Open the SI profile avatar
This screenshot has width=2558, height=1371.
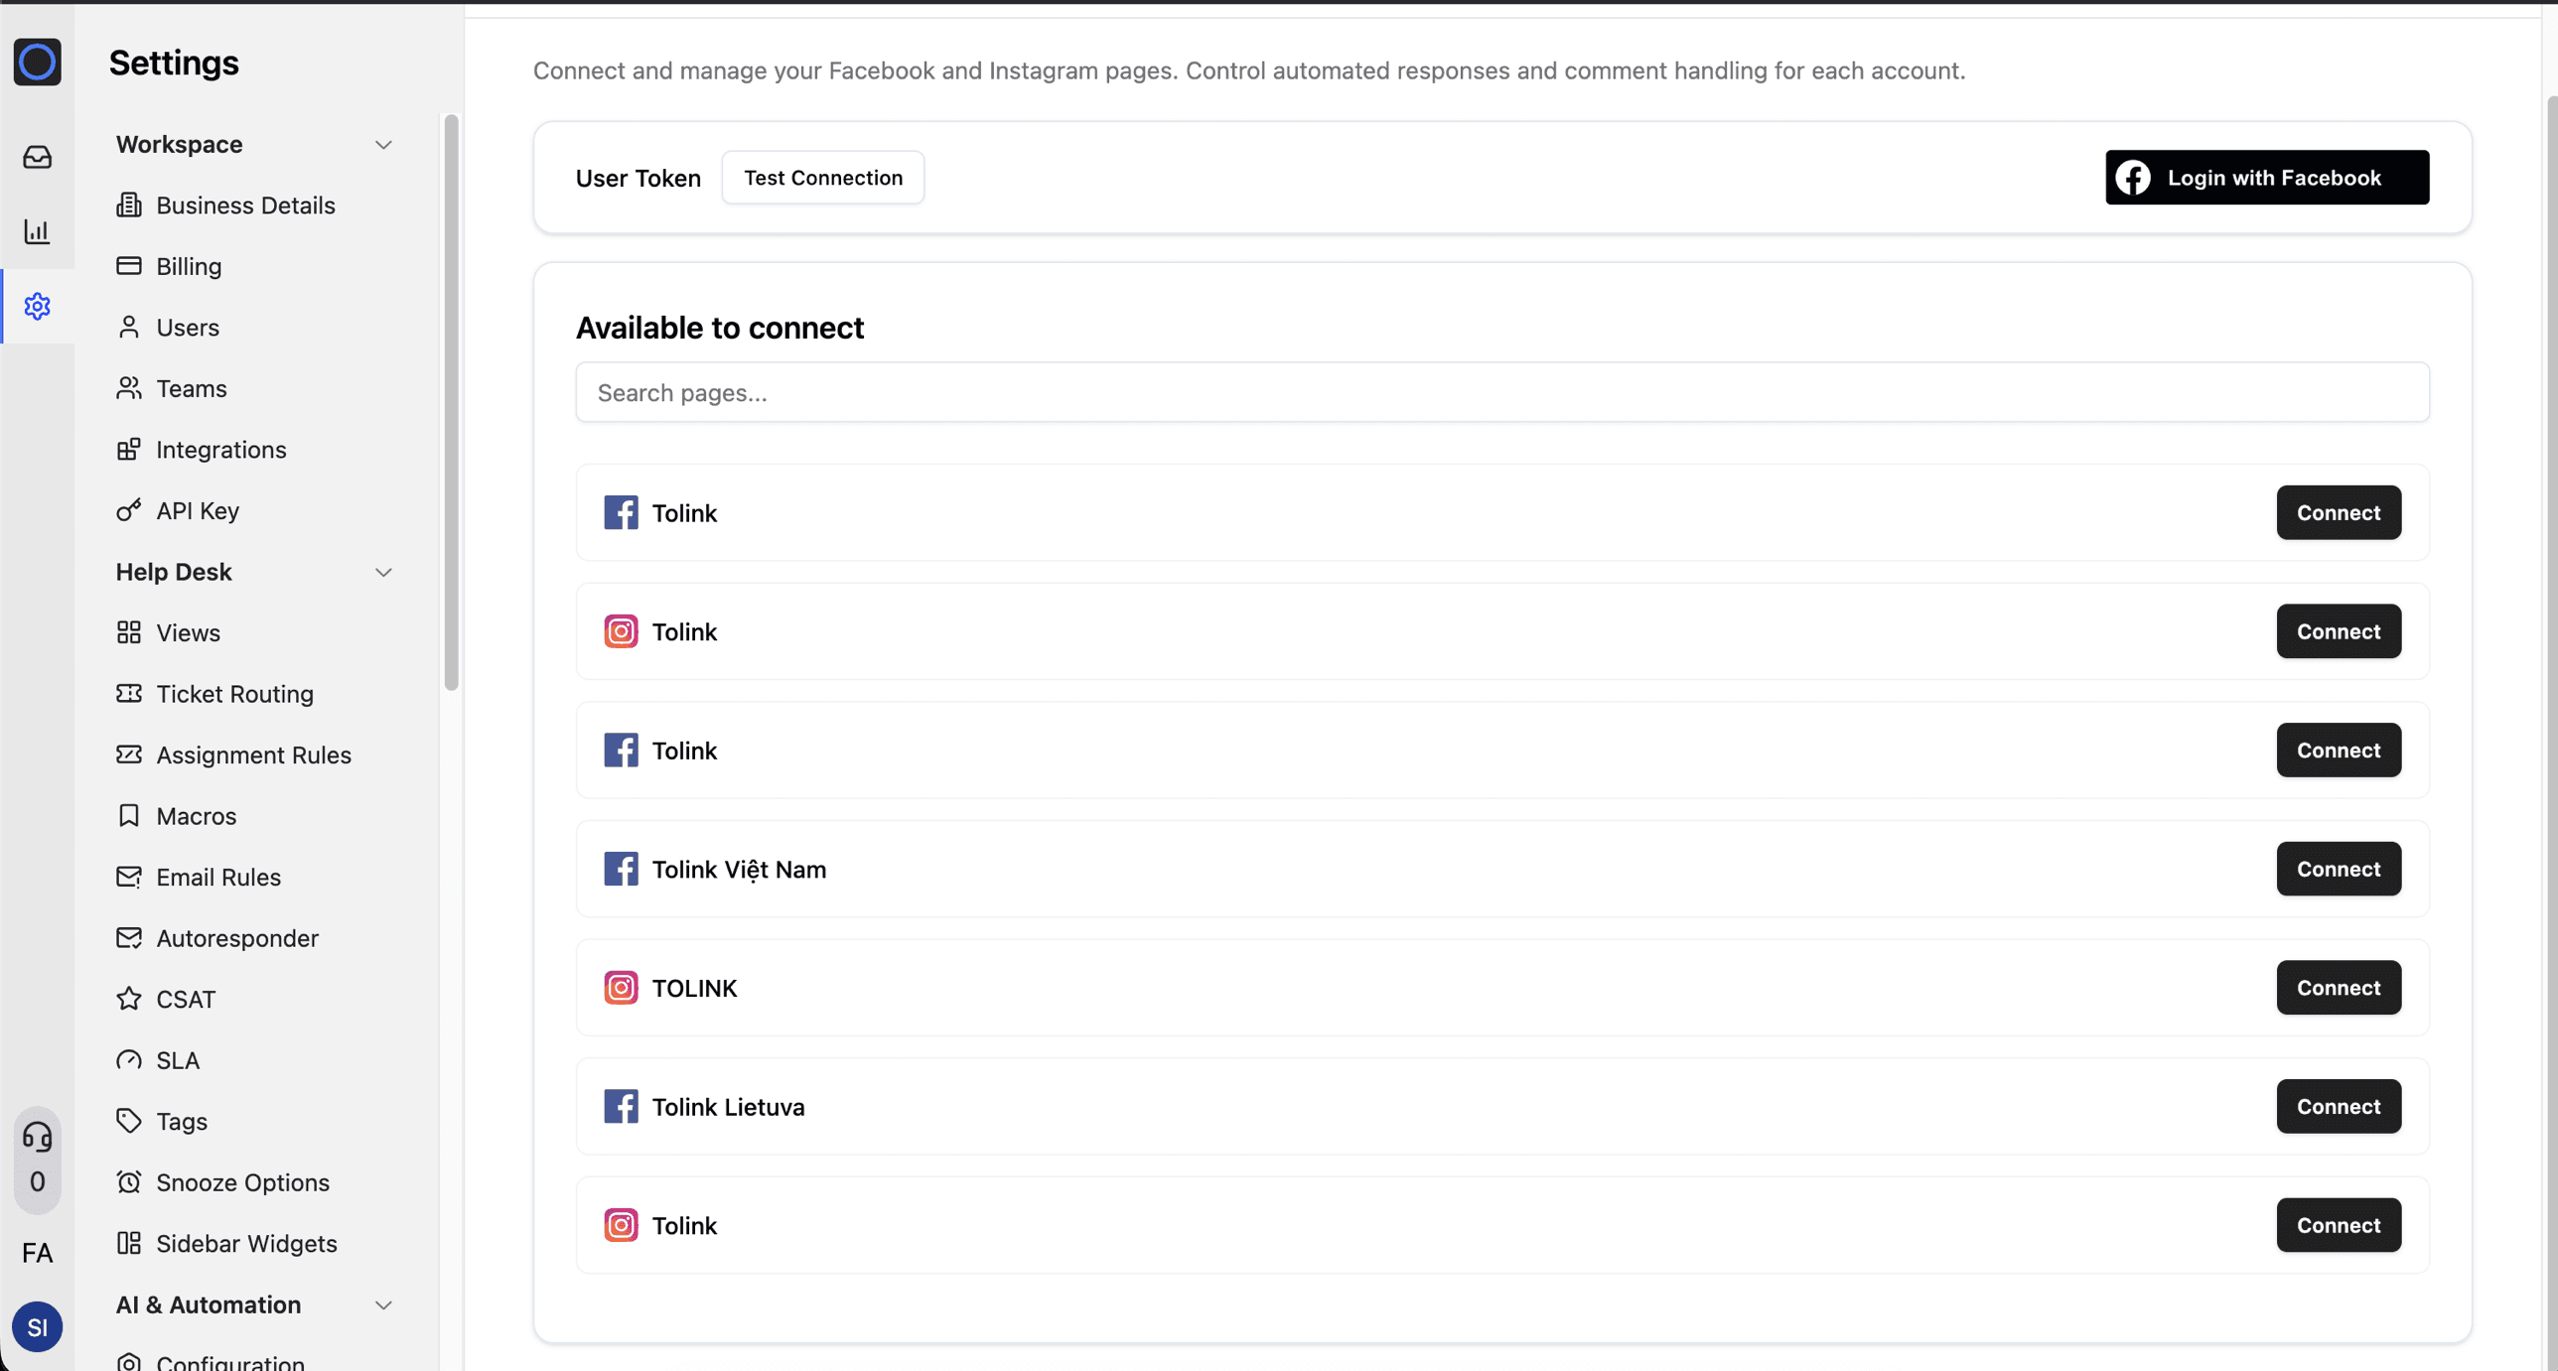tap(37, 1326)
